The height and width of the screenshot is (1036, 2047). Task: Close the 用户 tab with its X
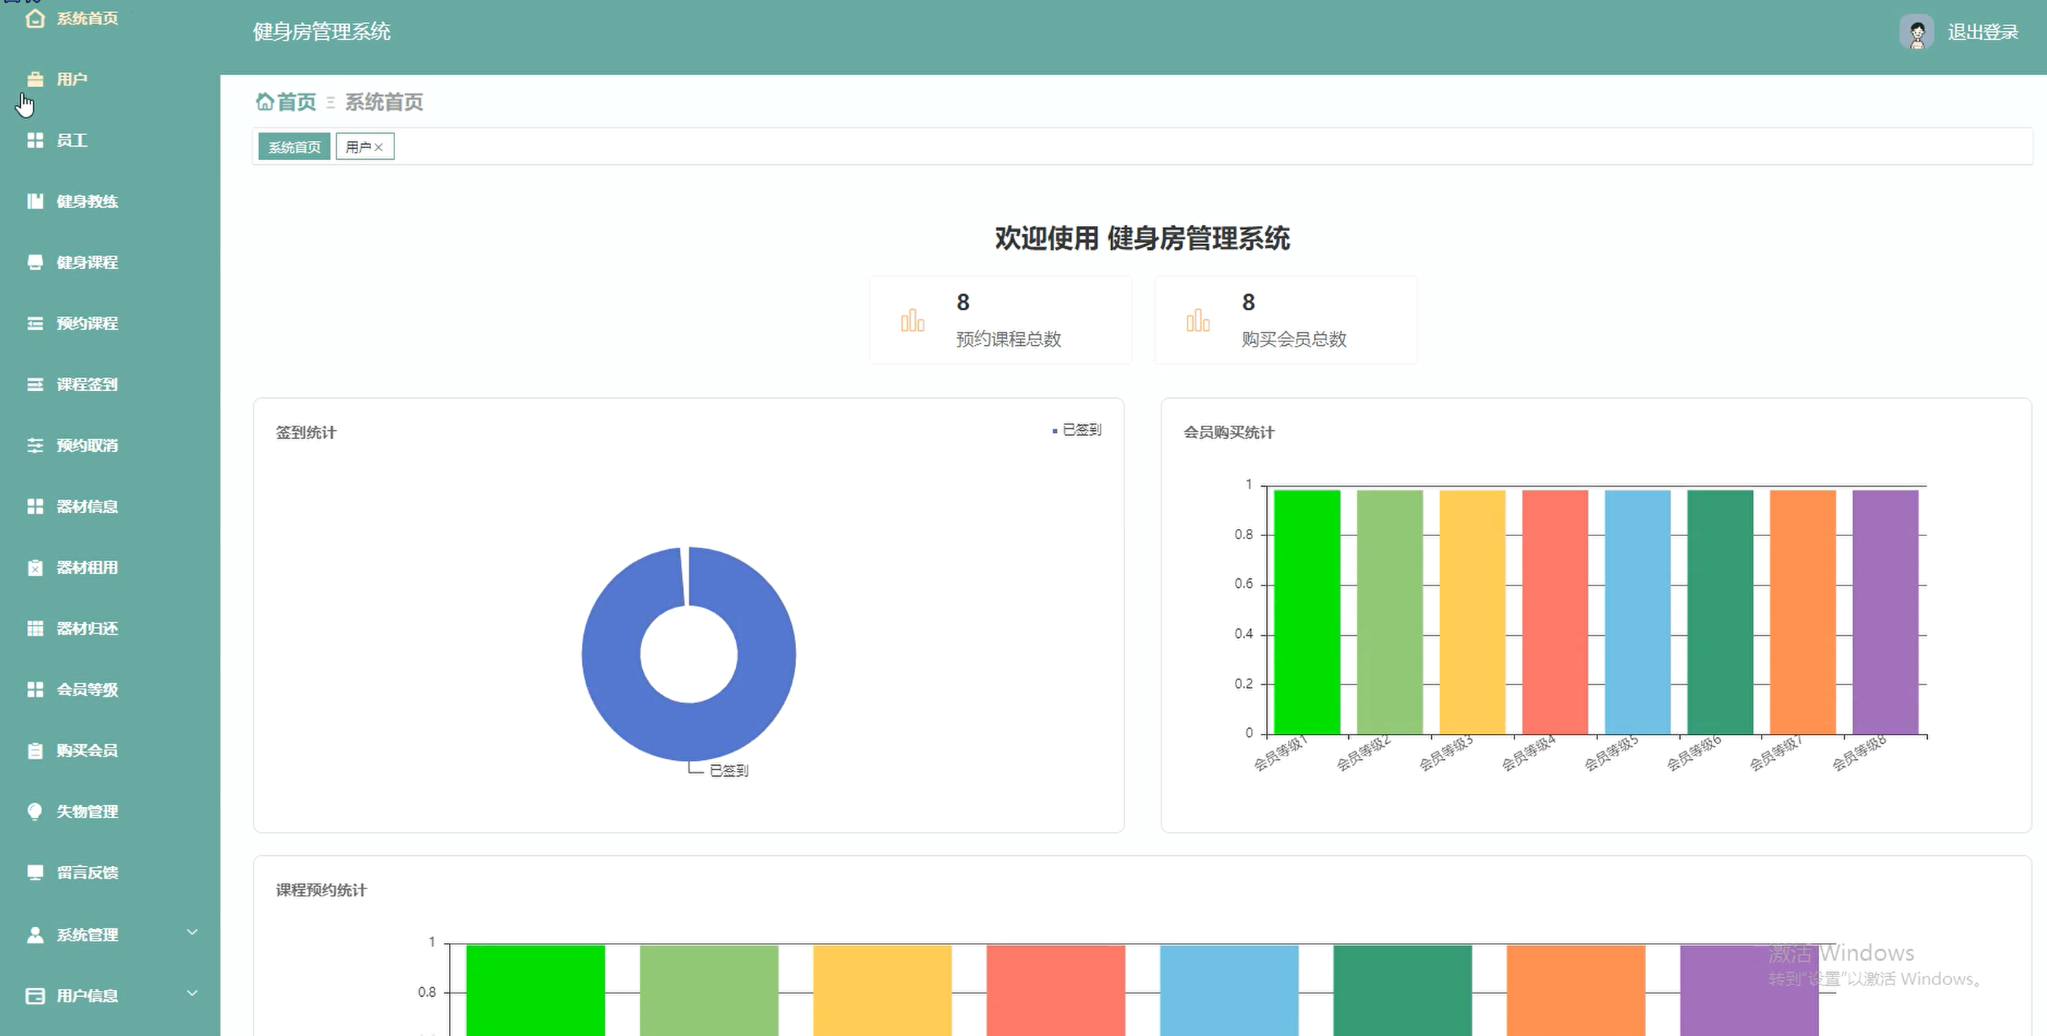[379, 147]
